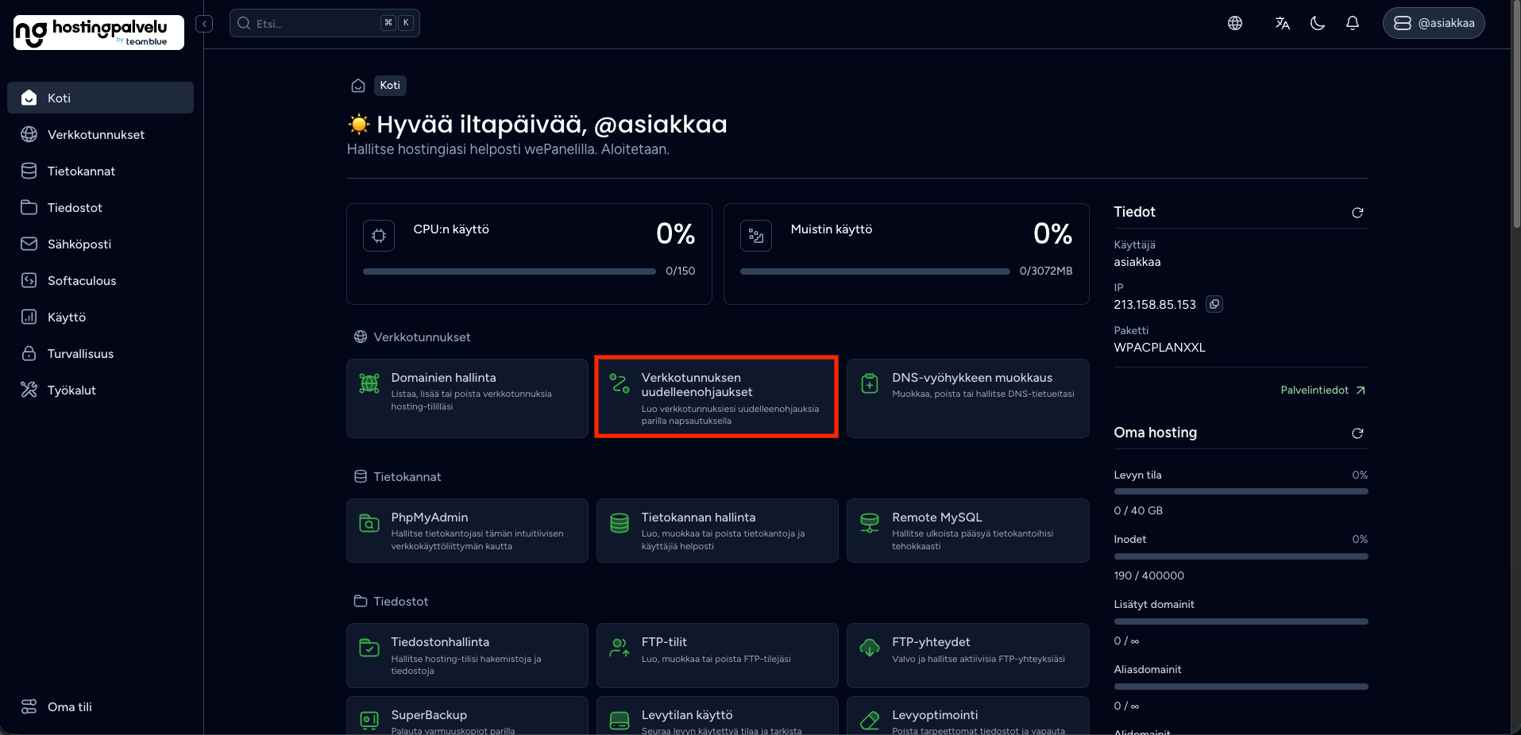Open Käyttö in the sidebar
The image size is (1521, 735).
coord(100,317)
